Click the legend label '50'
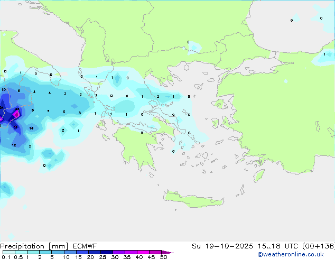 (x=163, y=257)
